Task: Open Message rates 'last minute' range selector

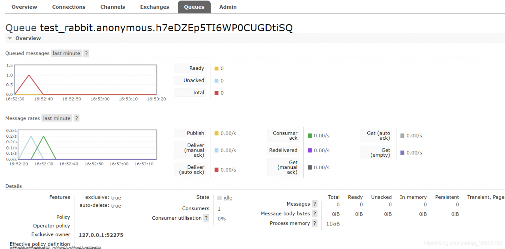Action: click(57, 118)
